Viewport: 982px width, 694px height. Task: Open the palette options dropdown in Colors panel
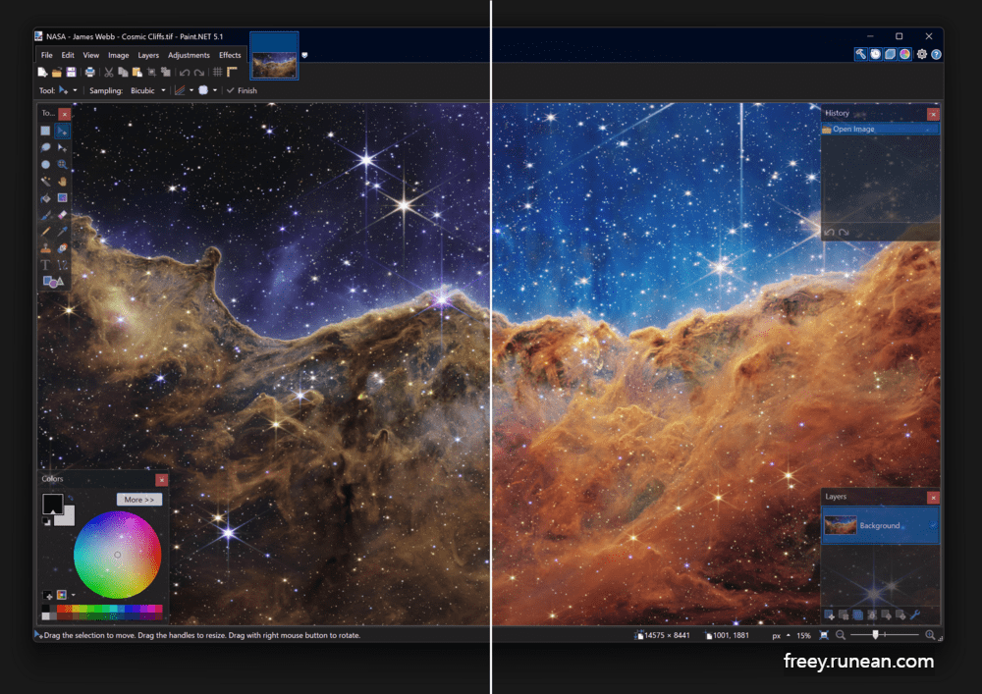point(74,595)
